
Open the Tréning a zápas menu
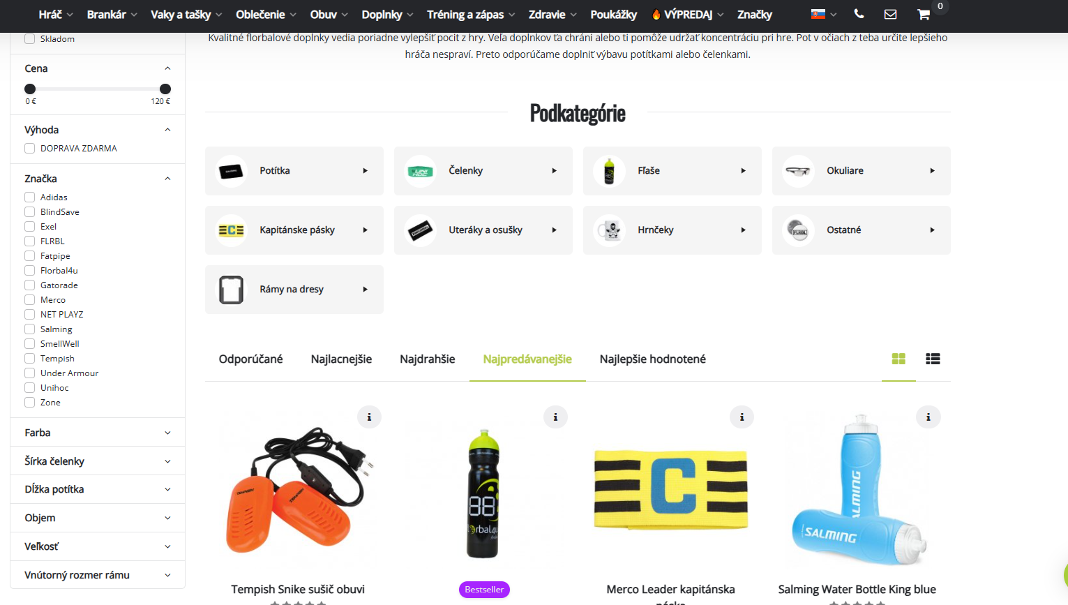coord(470,15)
